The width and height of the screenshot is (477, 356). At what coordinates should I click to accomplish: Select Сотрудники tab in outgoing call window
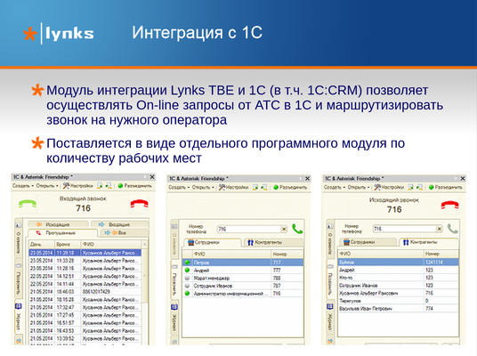point(368,242)
